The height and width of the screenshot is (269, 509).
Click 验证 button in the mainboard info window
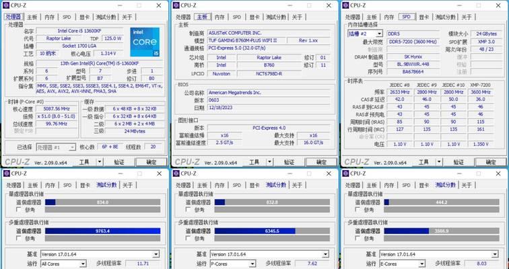289,162
